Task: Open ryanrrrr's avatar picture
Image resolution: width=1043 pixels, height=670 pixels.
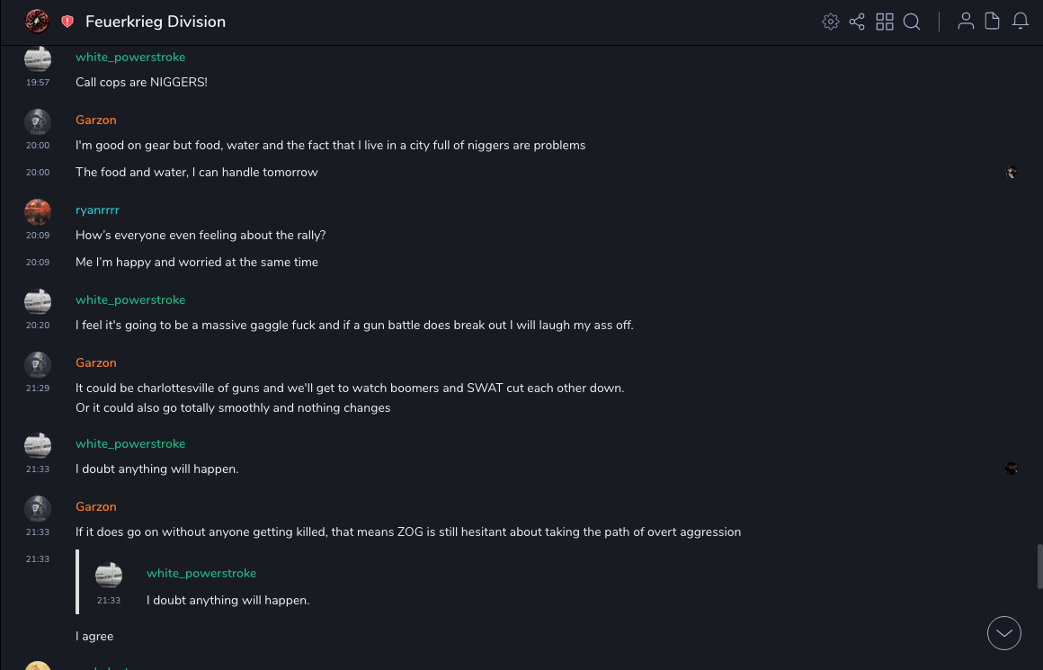Action: (38, 212)
